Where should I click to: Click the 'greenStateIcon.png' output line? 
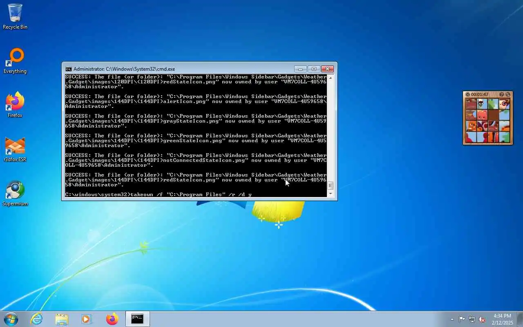click(196, 141)
